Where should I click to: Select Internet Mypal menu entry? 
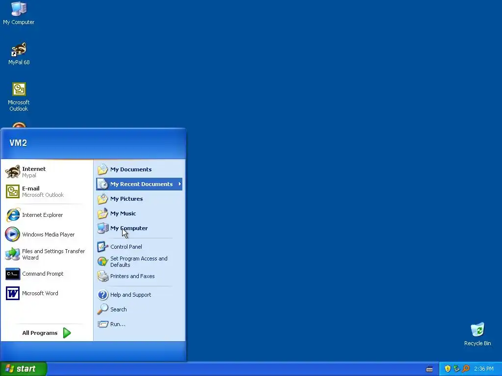[47, 172]
